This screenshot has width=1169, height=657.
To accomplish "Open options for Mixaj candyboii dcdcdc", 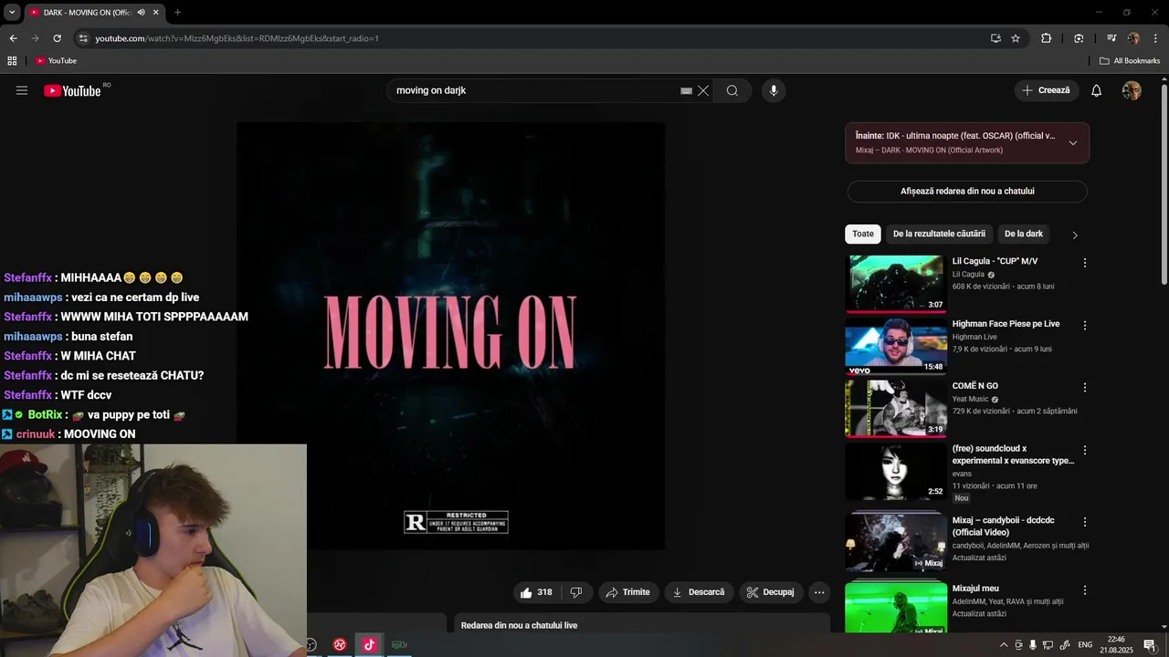I will point(1085,522).
